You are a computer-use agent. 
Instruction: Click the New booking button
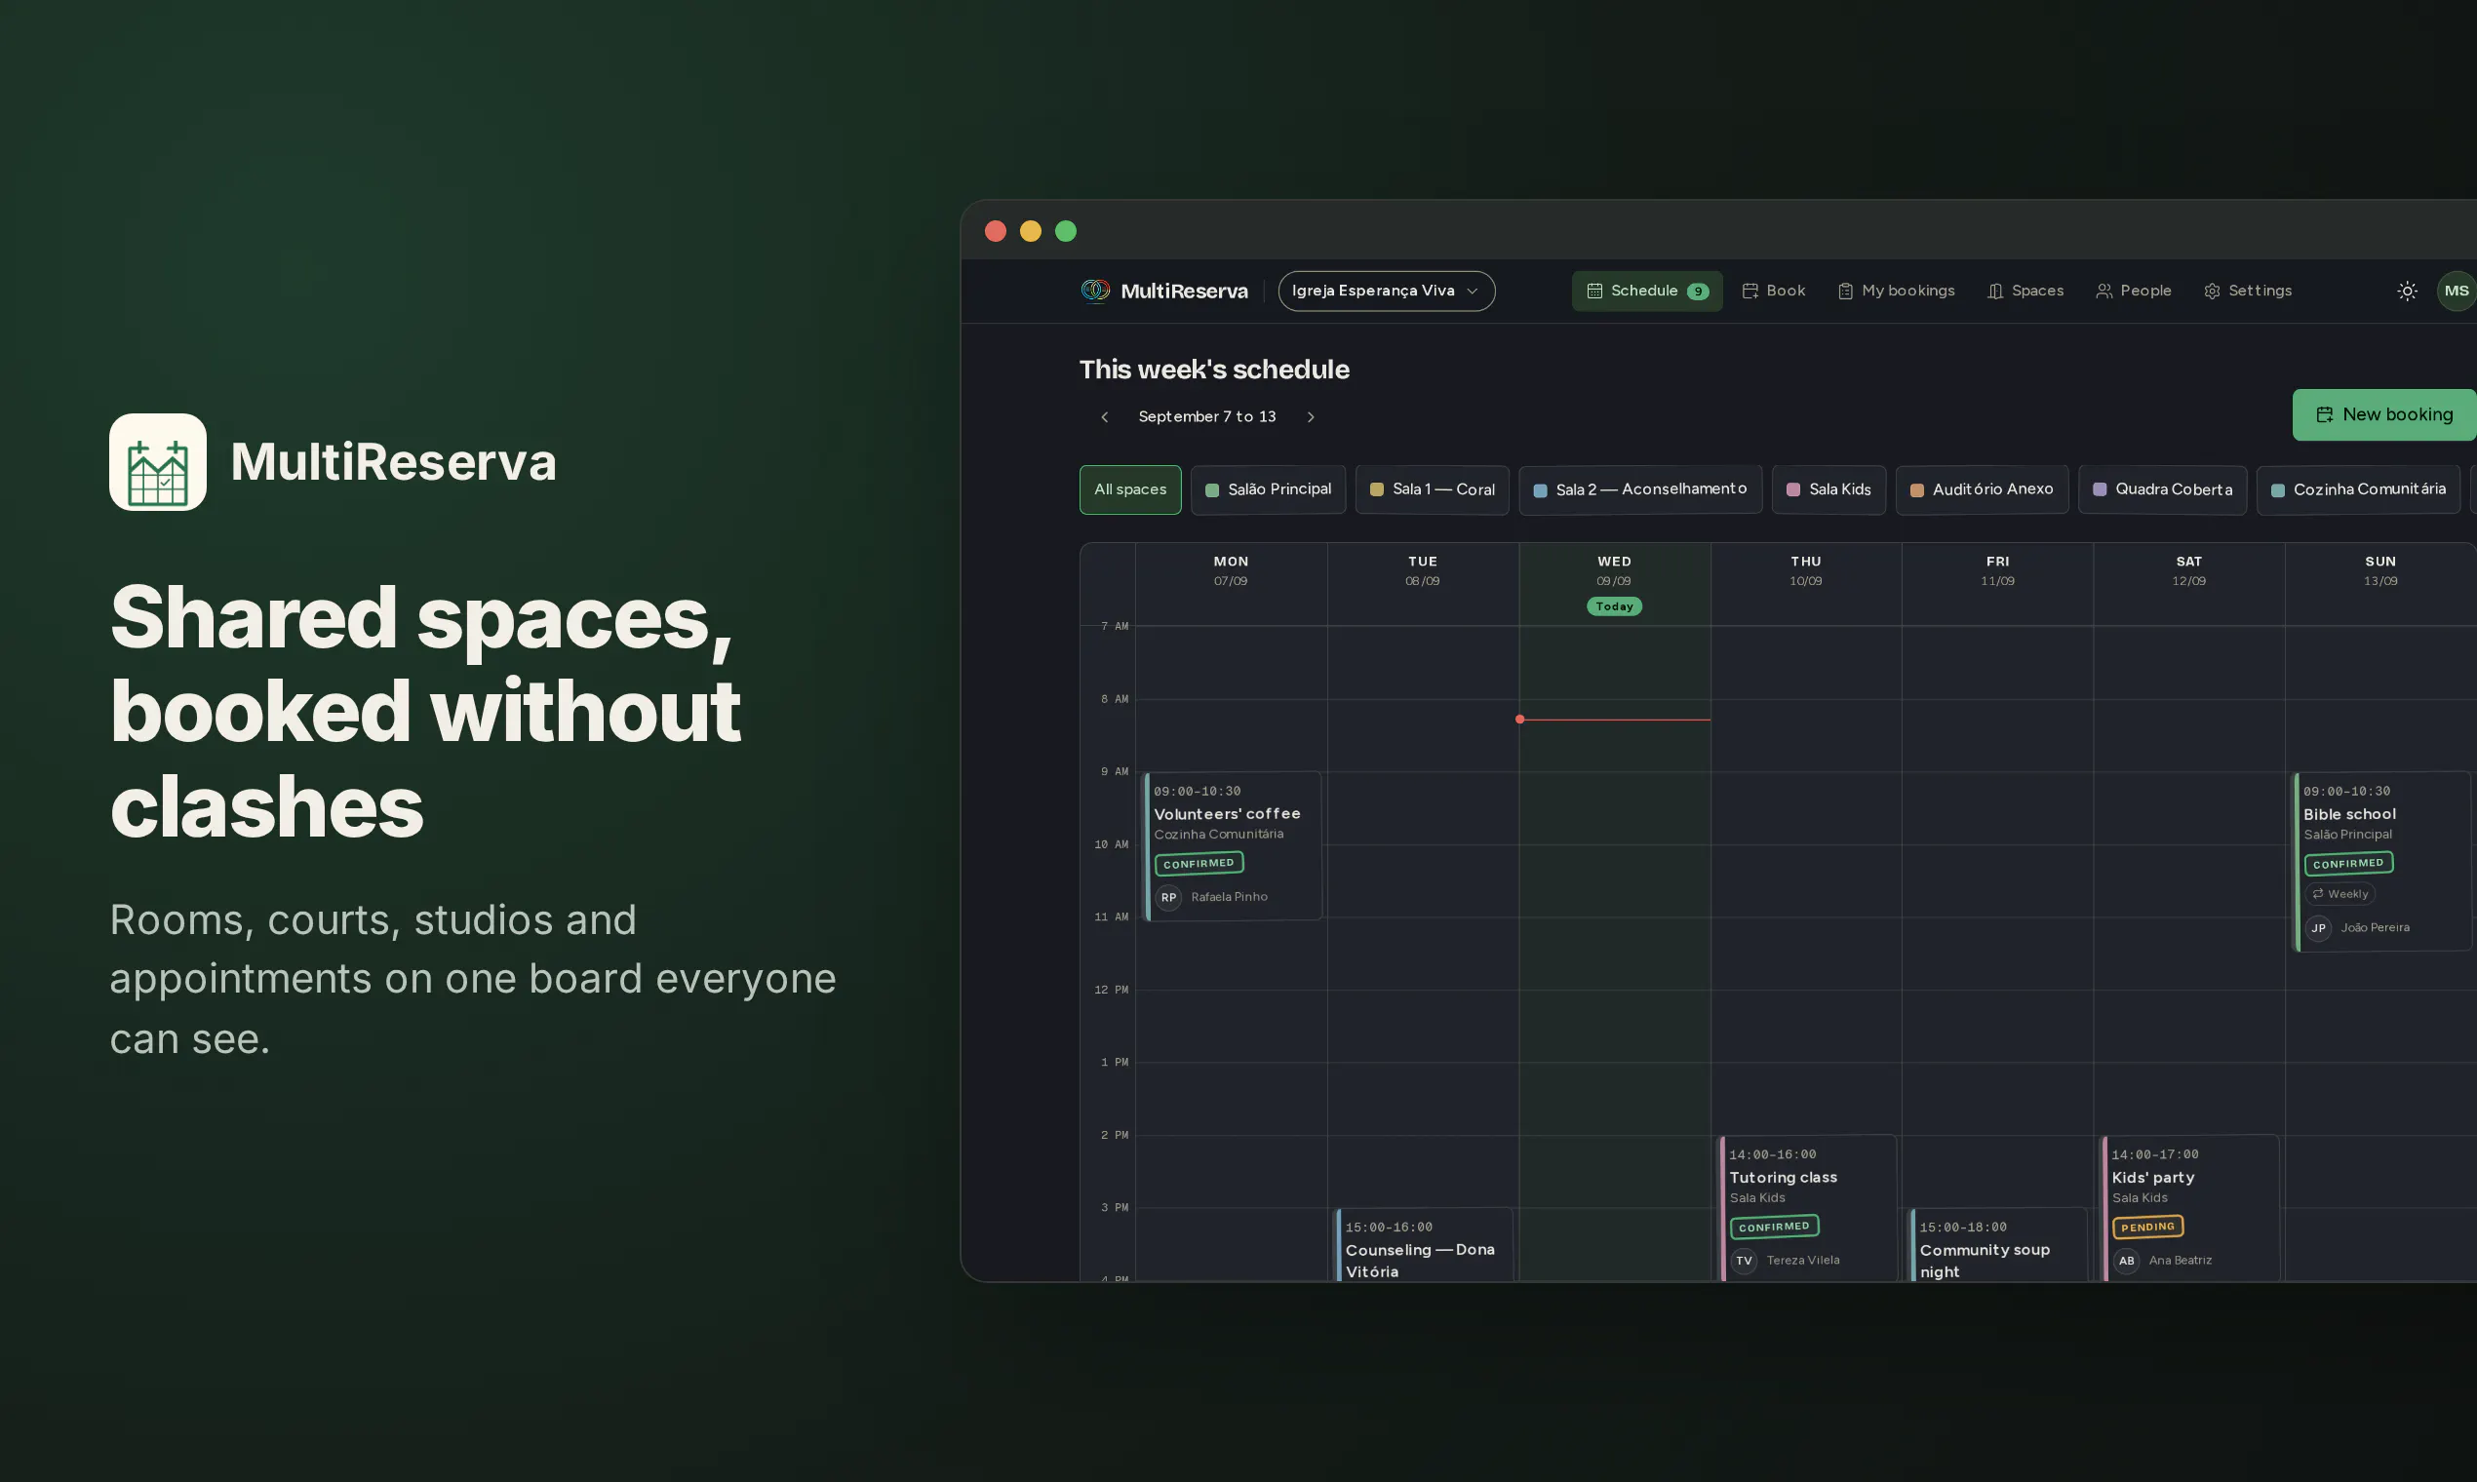click(2384, 414)
